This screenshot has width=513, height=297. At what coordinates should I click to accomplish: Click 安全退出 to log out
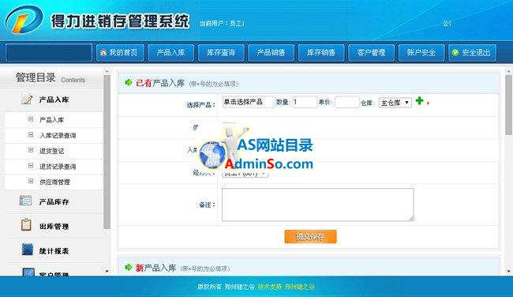[472, 53]
